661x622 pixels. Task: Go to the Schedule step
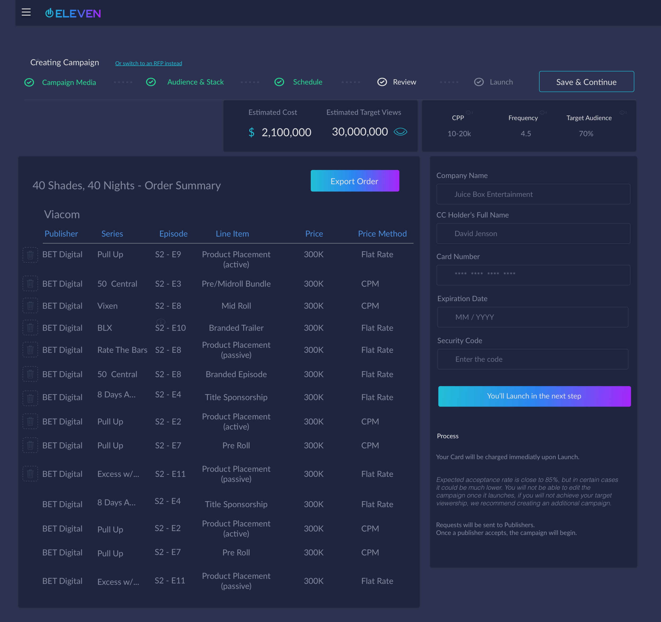pos(307,82)
